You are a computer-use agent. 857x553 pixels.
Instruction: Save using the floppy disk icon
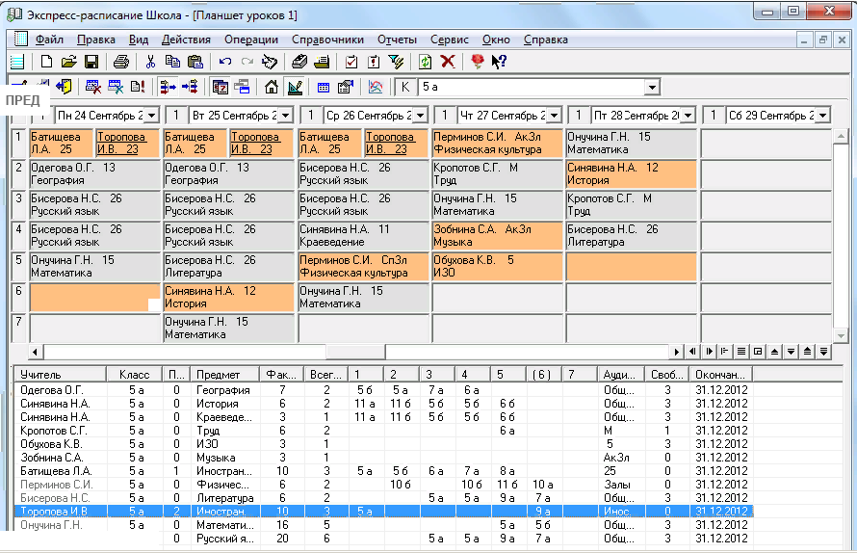pyautogui.click(x=91, y=62)
